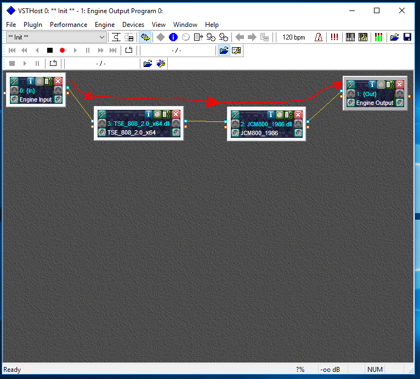Toggle the highlighted plugin auto-connect toolbar icon
Image resolution: width=420 pixels, height=379 pixels.
coord(145,37)
